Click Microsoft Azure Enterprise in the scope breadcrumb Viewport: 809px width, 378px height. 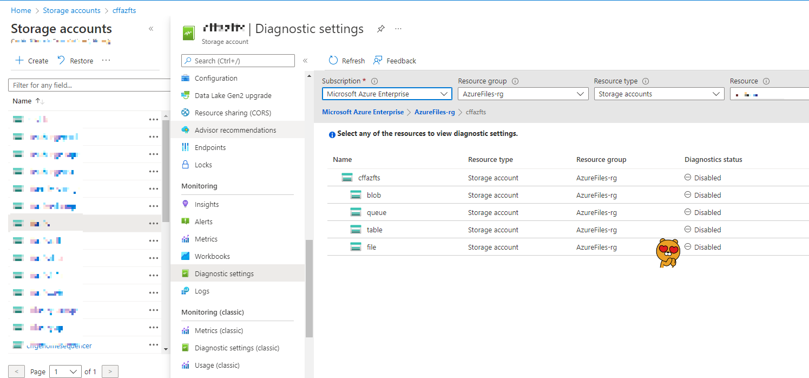click(x=363, y=112)
